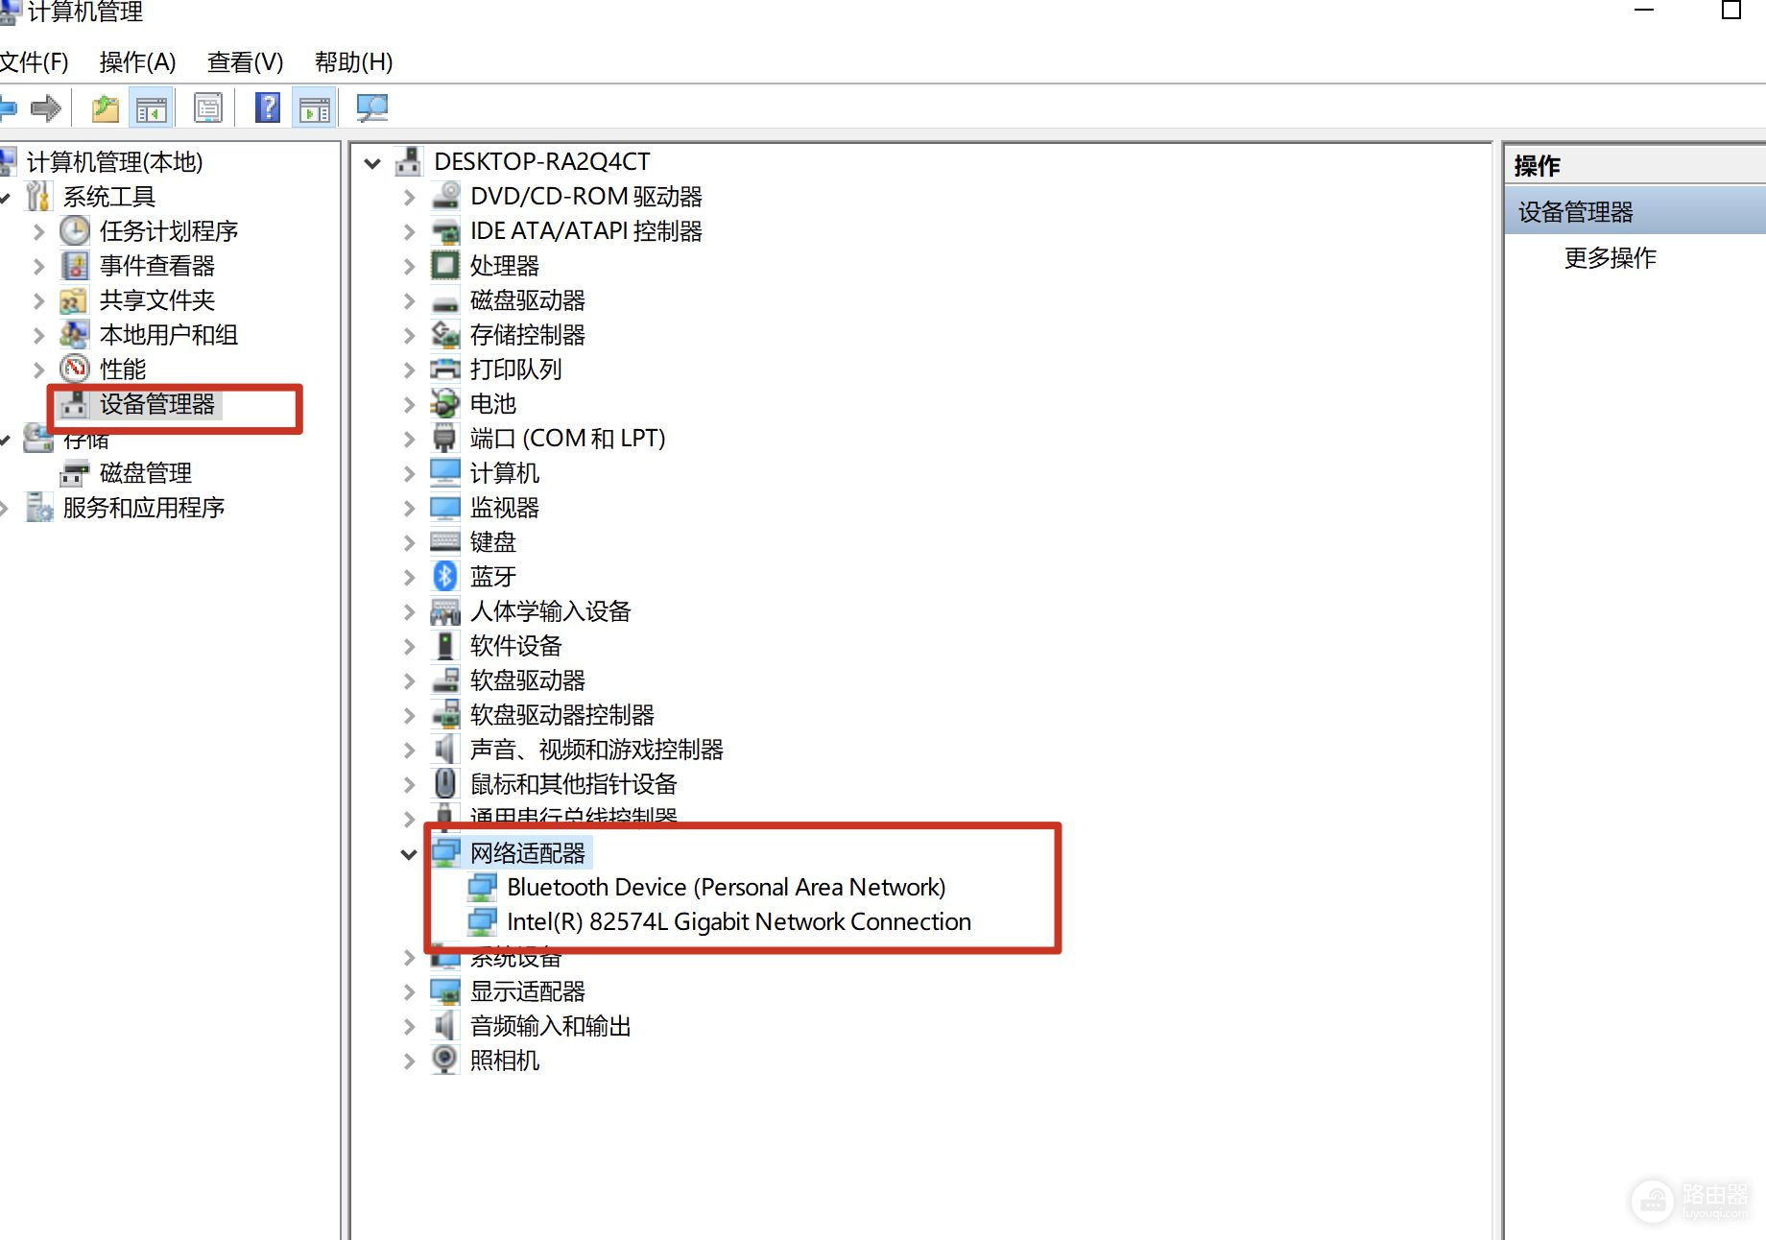Image resolution: width=1766 pixels, height=1240 pixels.
Task: Click the 本地用户和组 users icon
Action: pos(75,334)
